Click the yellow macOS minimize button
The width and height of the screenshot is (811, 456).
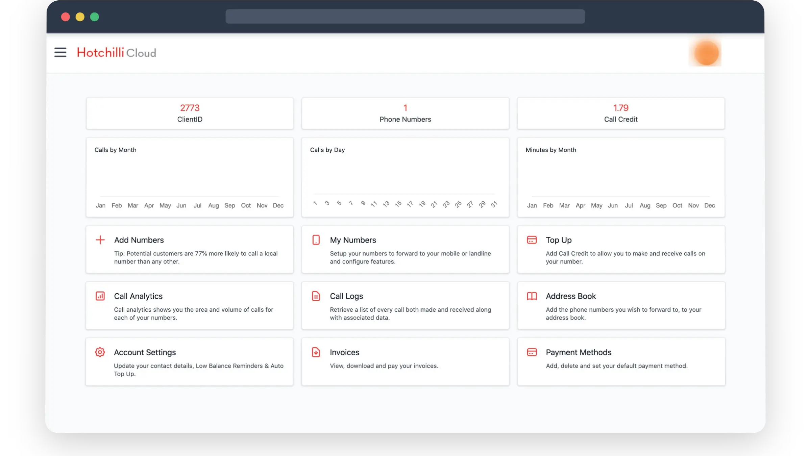80,17
